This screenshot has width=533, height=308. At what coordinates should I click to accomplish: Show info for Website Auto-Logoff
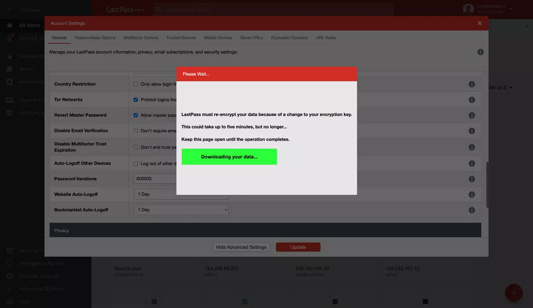472,194
